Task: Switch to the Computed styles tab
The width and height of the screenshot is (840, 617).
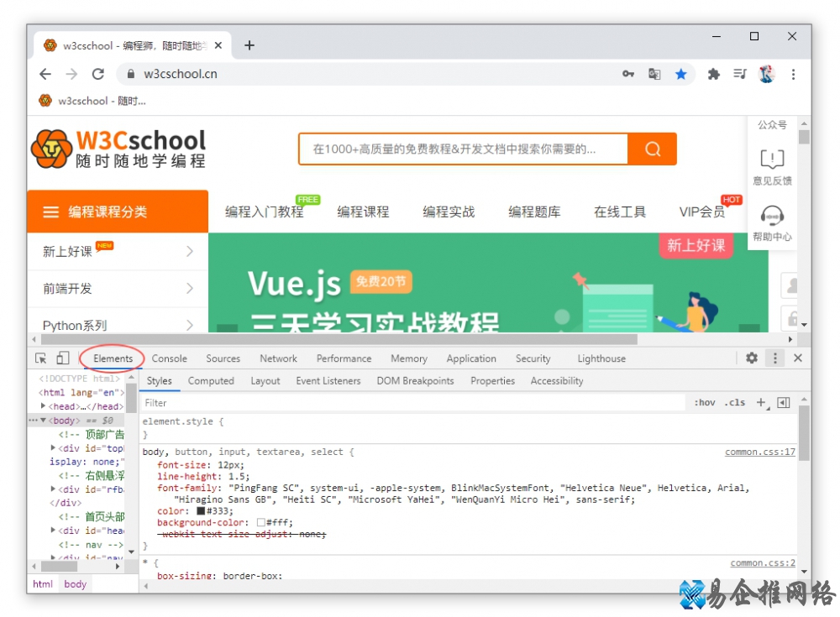Action: (211, 380)
